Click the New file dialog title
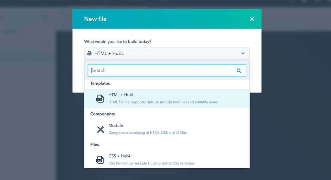This screenshot has height=180, width=331. [95, 19]
